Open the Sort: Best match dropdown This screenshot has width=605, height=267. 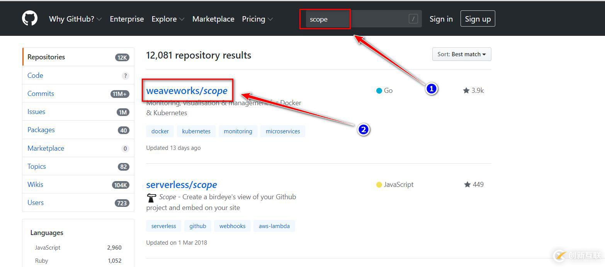(462, 54)
